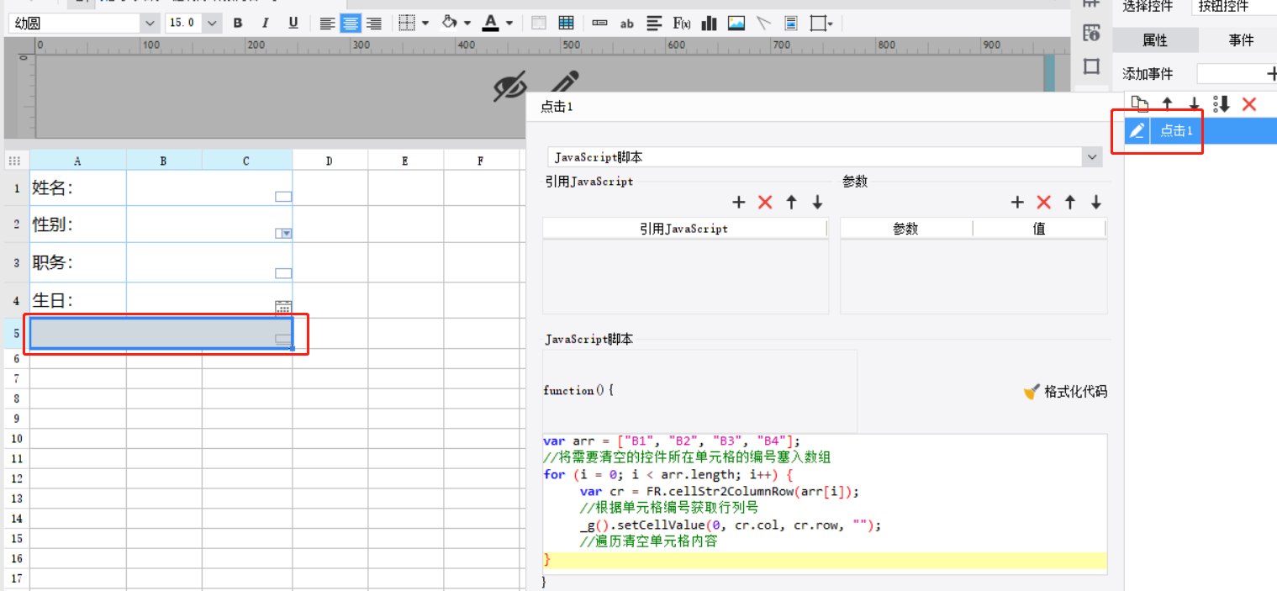Select center alignment in toolbar

(351, 24)
